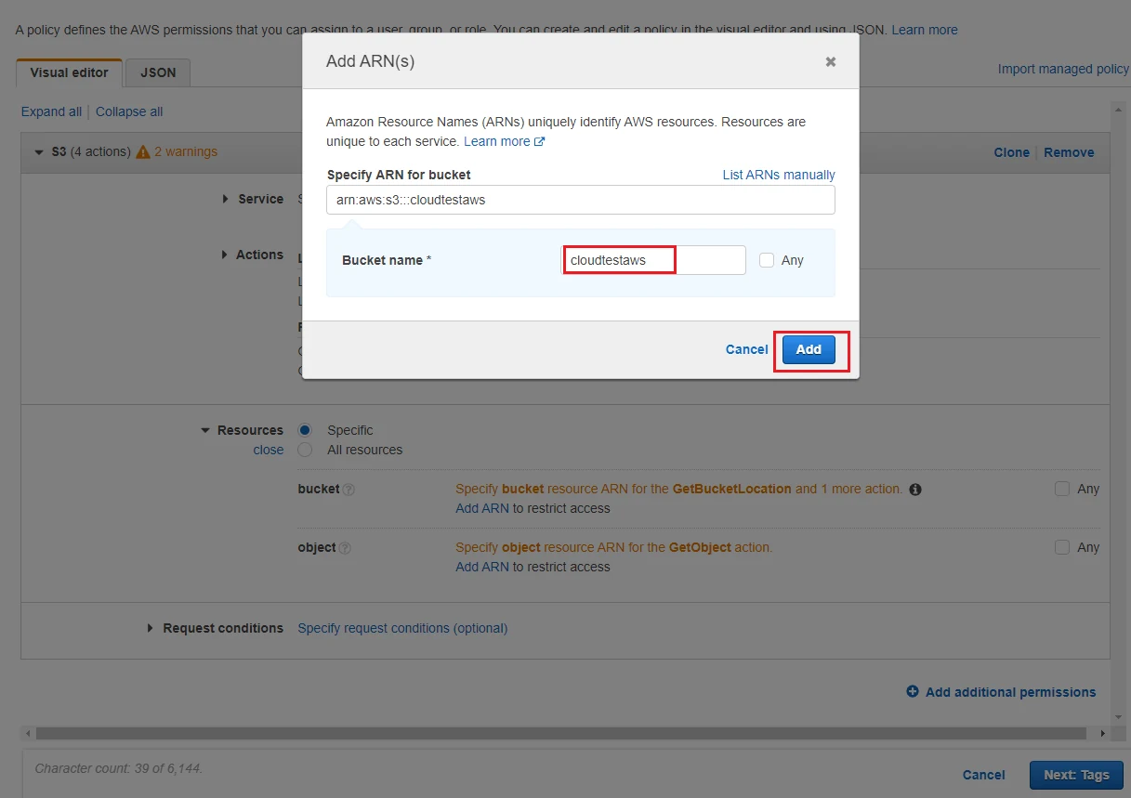Open the info icon after 'more action'
The image size is (1131, 798).
click(915, 489)
